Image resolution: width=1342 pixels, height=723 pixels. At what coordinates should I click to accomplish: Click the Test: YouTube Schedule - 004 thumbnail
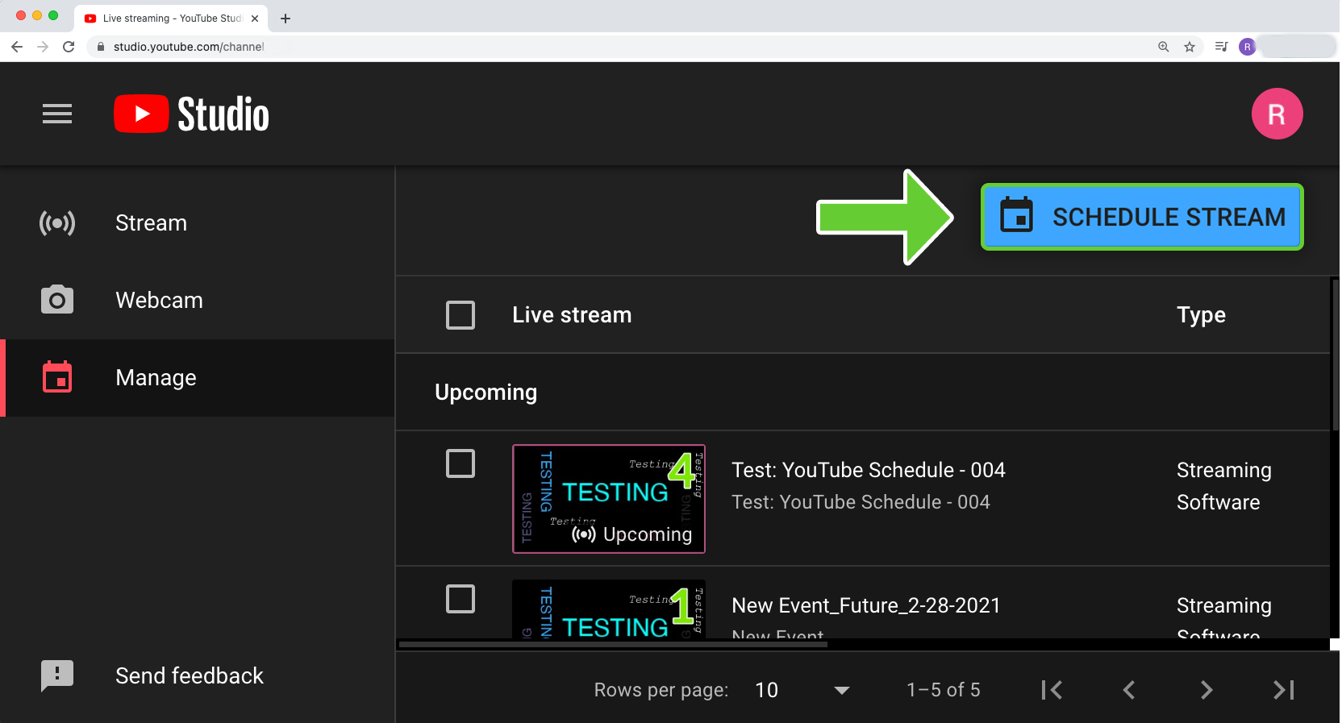click(x=609, y=499)
